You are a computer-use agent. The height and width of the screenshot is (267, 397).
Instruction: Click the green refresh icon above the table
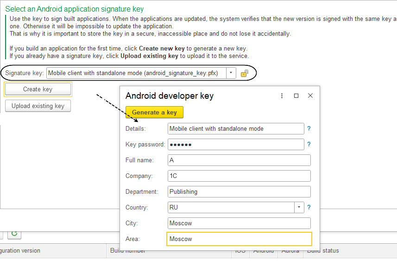pos(14,234)
